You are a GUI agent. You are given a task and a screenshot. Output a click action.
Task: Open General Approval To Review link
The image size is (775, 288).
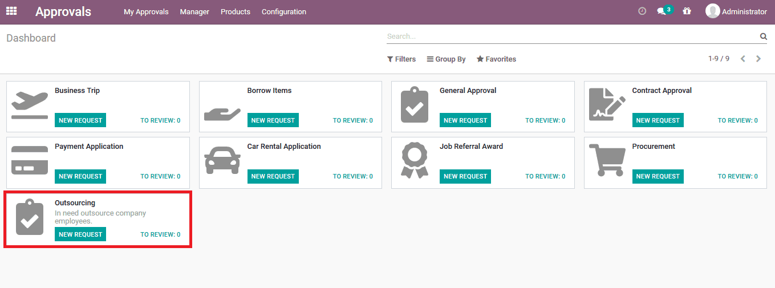(545, 121)
